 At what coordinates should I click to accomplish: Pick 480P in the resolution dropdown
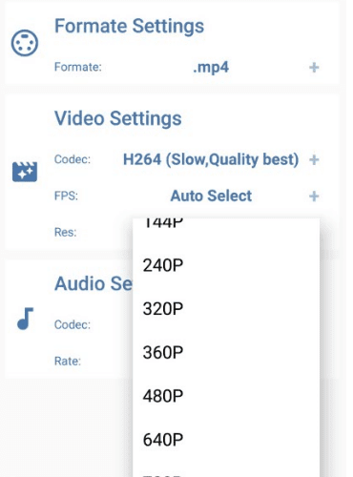pyautogui.click(x=226, y=396)
